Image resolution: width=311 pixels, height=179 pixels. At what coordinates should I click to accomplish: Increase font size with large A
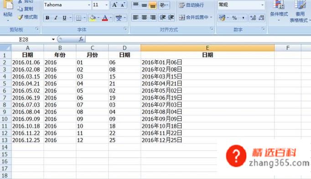click(x=114, y=5)
